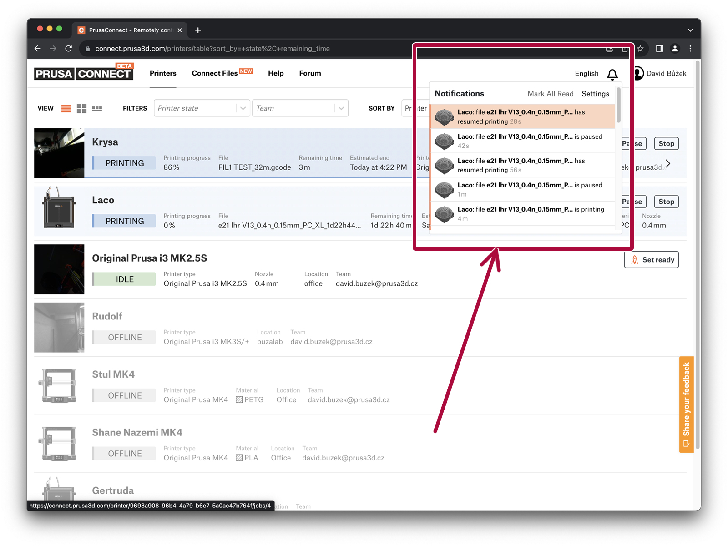Select PrusaConnect browser tab
The image size is (728, 546).
[x=130, y=30]
